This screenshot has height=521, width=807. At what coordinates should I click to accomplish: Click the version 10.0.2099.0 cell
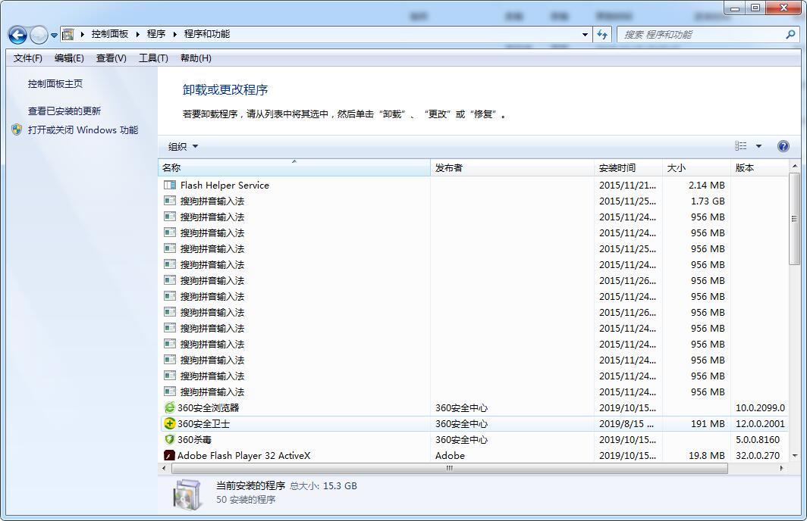pyautogui.click(x=760, y=408)
